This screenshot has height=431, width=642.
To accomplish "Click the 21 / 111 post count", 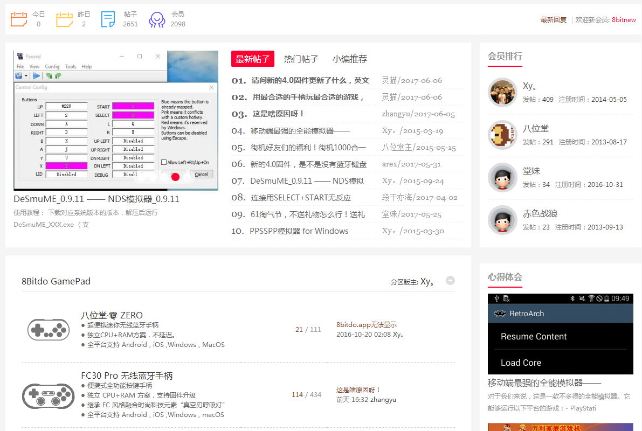I will [x=308, y=330].
